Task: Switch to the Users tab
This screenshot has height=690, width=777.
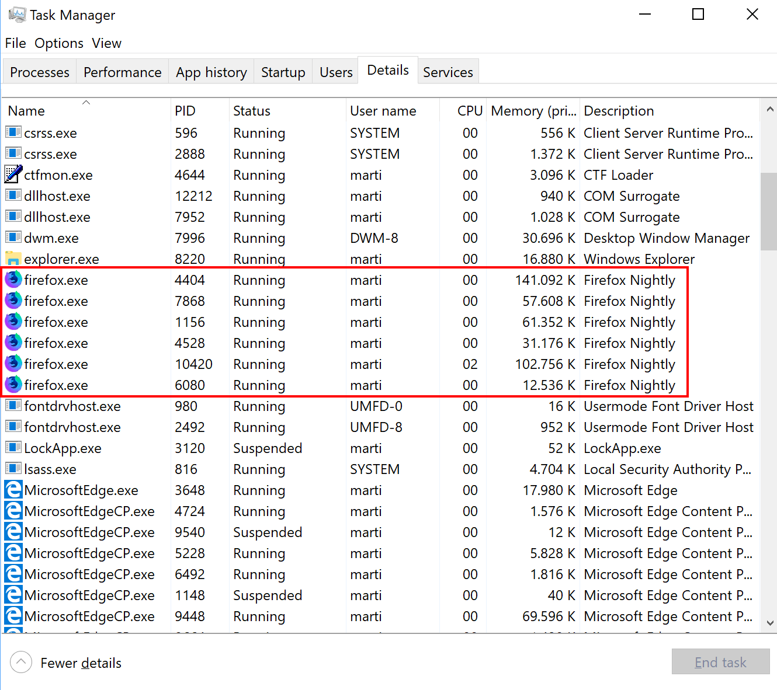Action: [x=336, y=72]
